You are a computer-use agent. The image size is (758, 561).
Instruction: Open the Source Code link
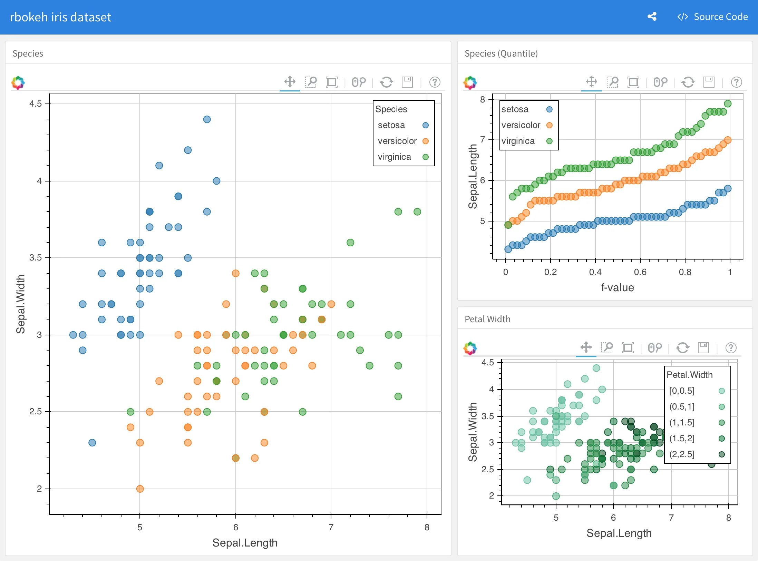tap(713, 17)
